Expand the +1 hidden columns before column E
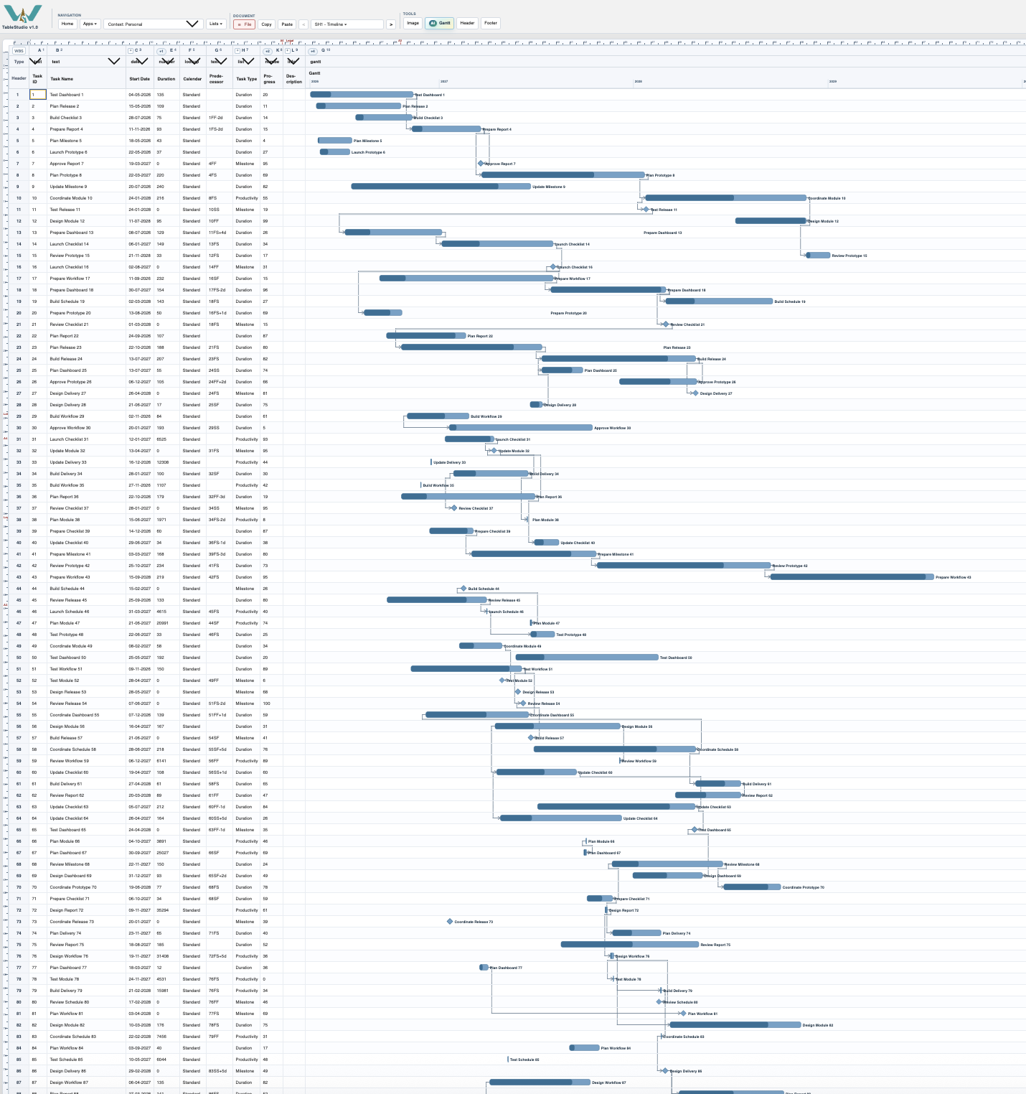The height and width of the screenshot is (1094, 1026). [161, 51]
